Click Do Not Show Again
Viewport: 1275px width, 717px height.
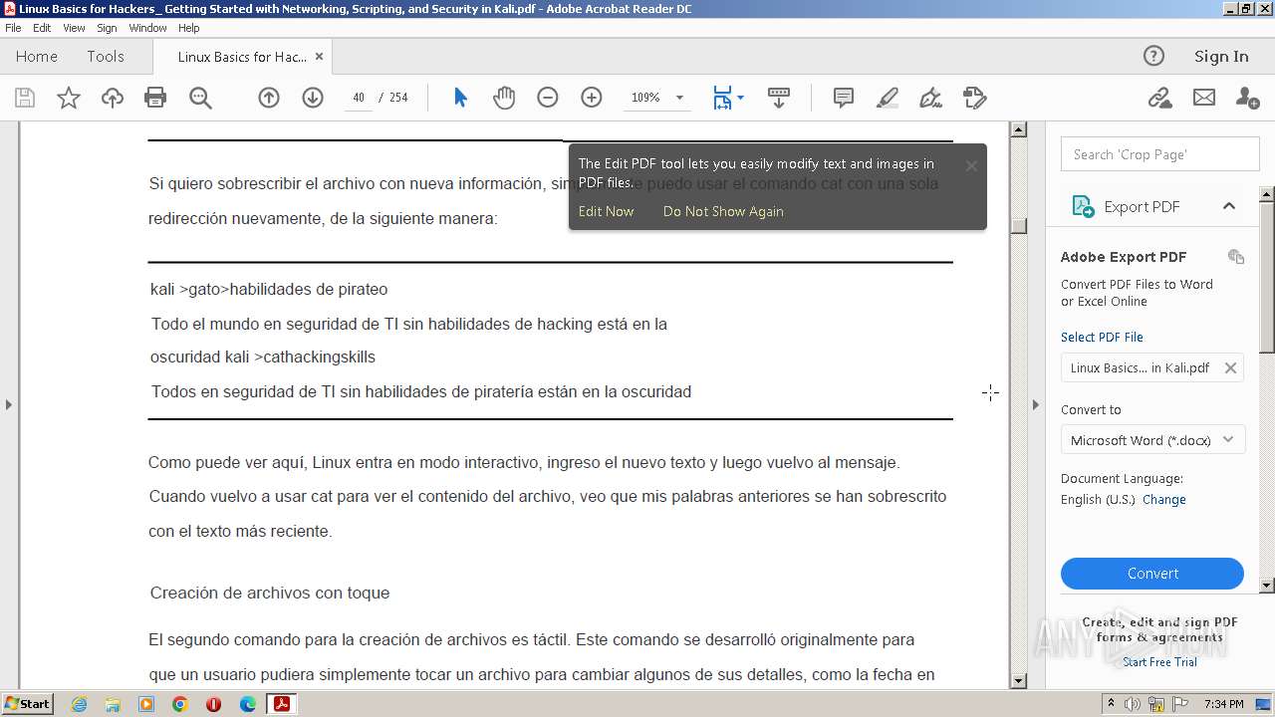pos(723,211)
